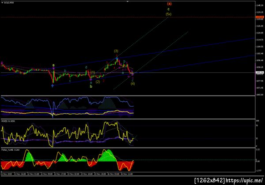Select the red (a) wave label

click(x=169, y=4)
